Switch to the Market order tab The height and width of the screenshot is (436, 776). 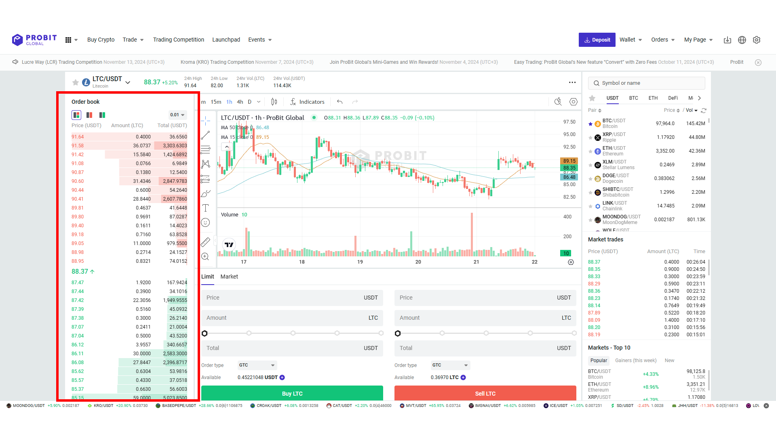pos(229,277)
